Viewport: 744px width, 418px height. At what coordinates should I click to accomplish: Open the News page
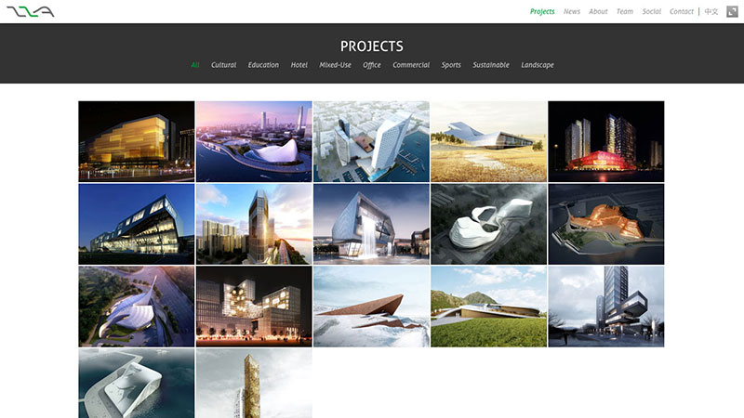[572, 11]
